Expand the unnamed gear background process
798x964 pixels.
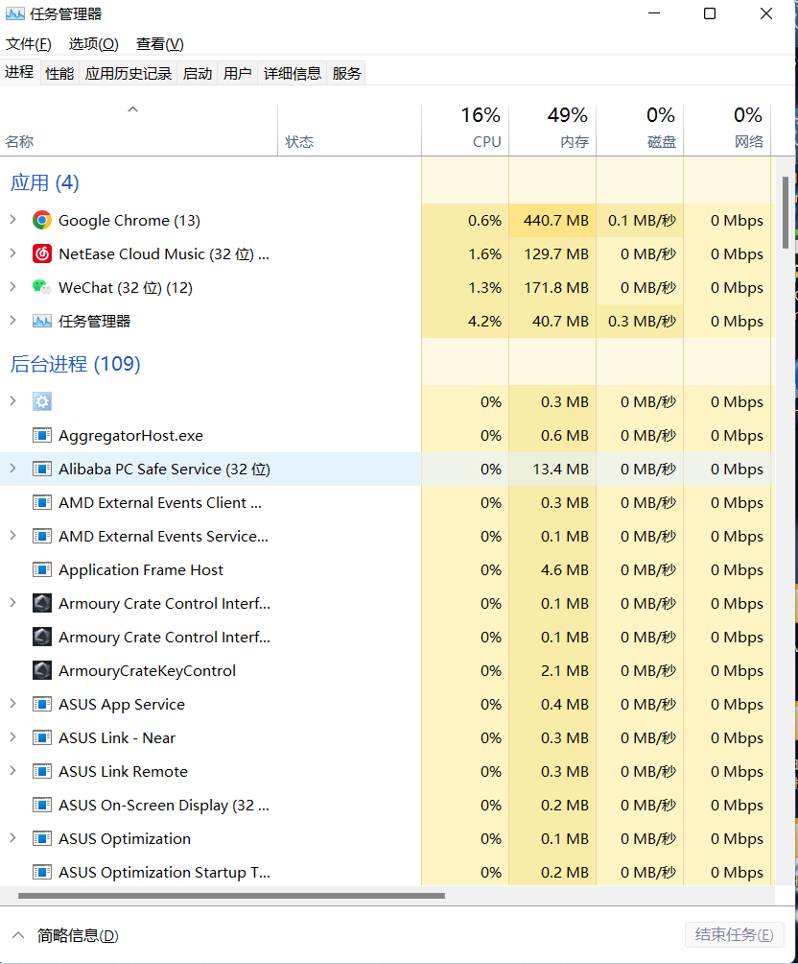[12, 400]
